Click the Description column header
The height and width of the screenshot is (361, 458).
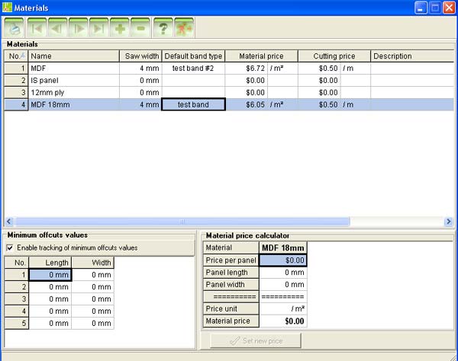(412, 56)
